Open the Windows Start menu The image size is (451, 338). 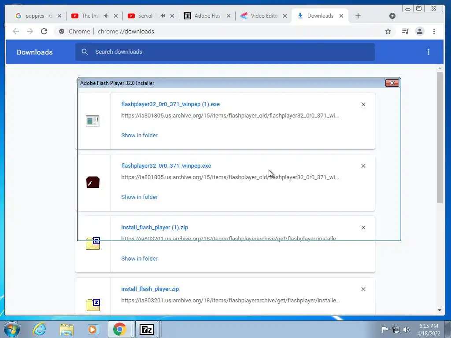(11, 329)
